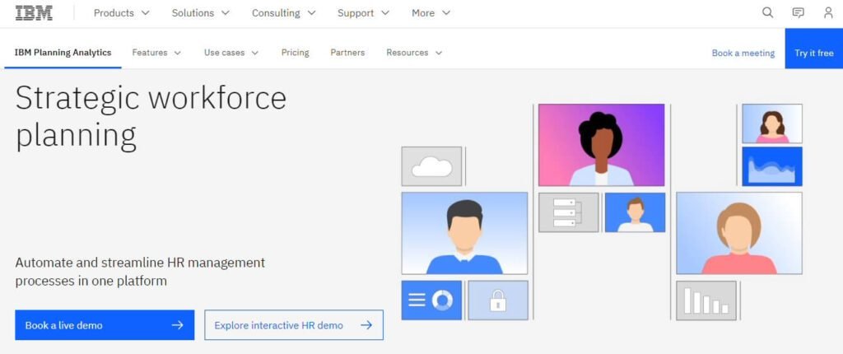Click small portrait of woman with dark hair
This screenshot has width=843, height=354.
coord(772,123)
